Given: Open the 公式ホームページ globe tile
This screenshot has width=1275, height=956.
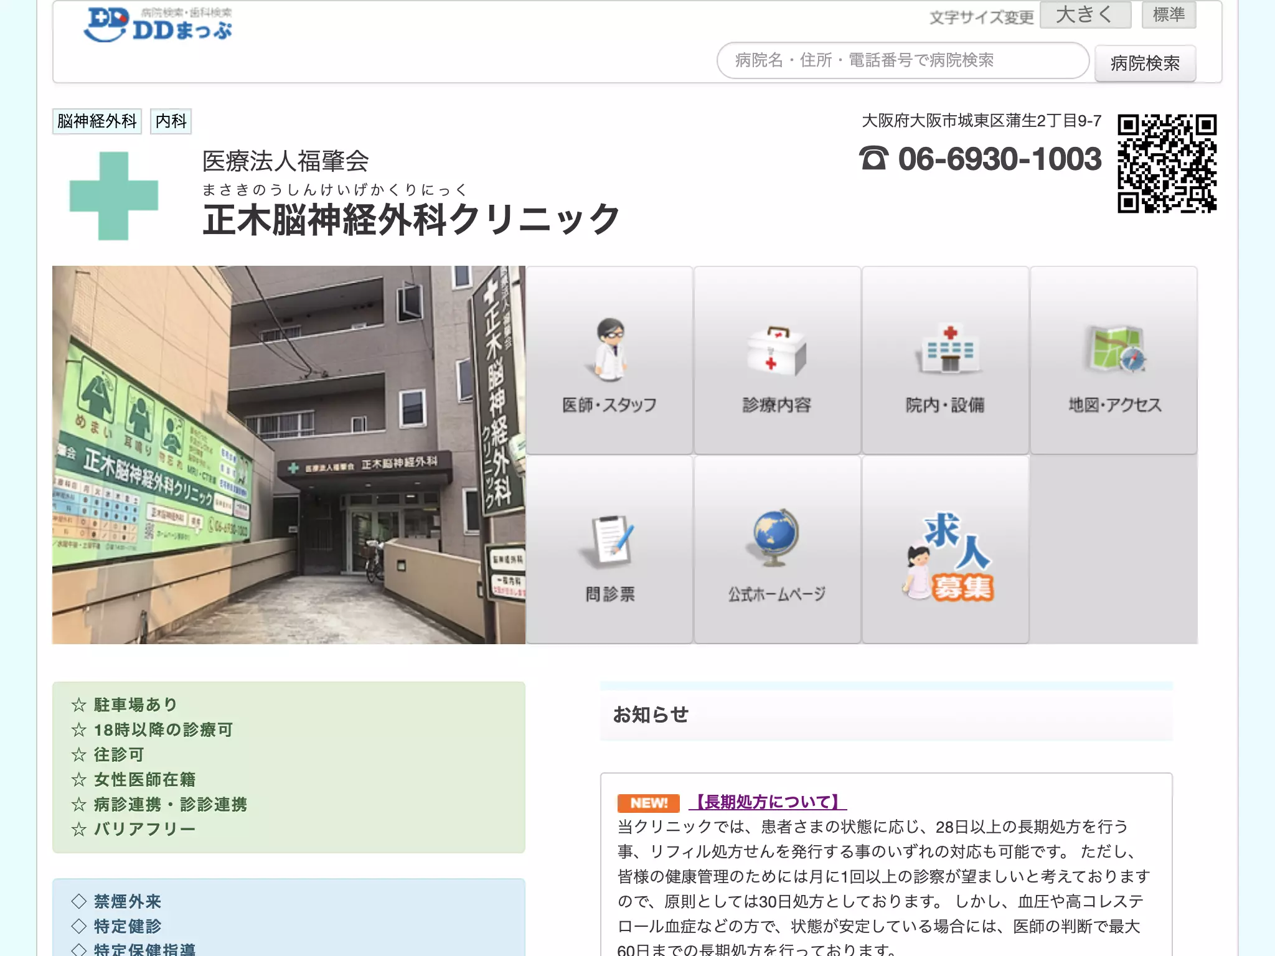Looking at the screenshot, I should click(777, 550).
